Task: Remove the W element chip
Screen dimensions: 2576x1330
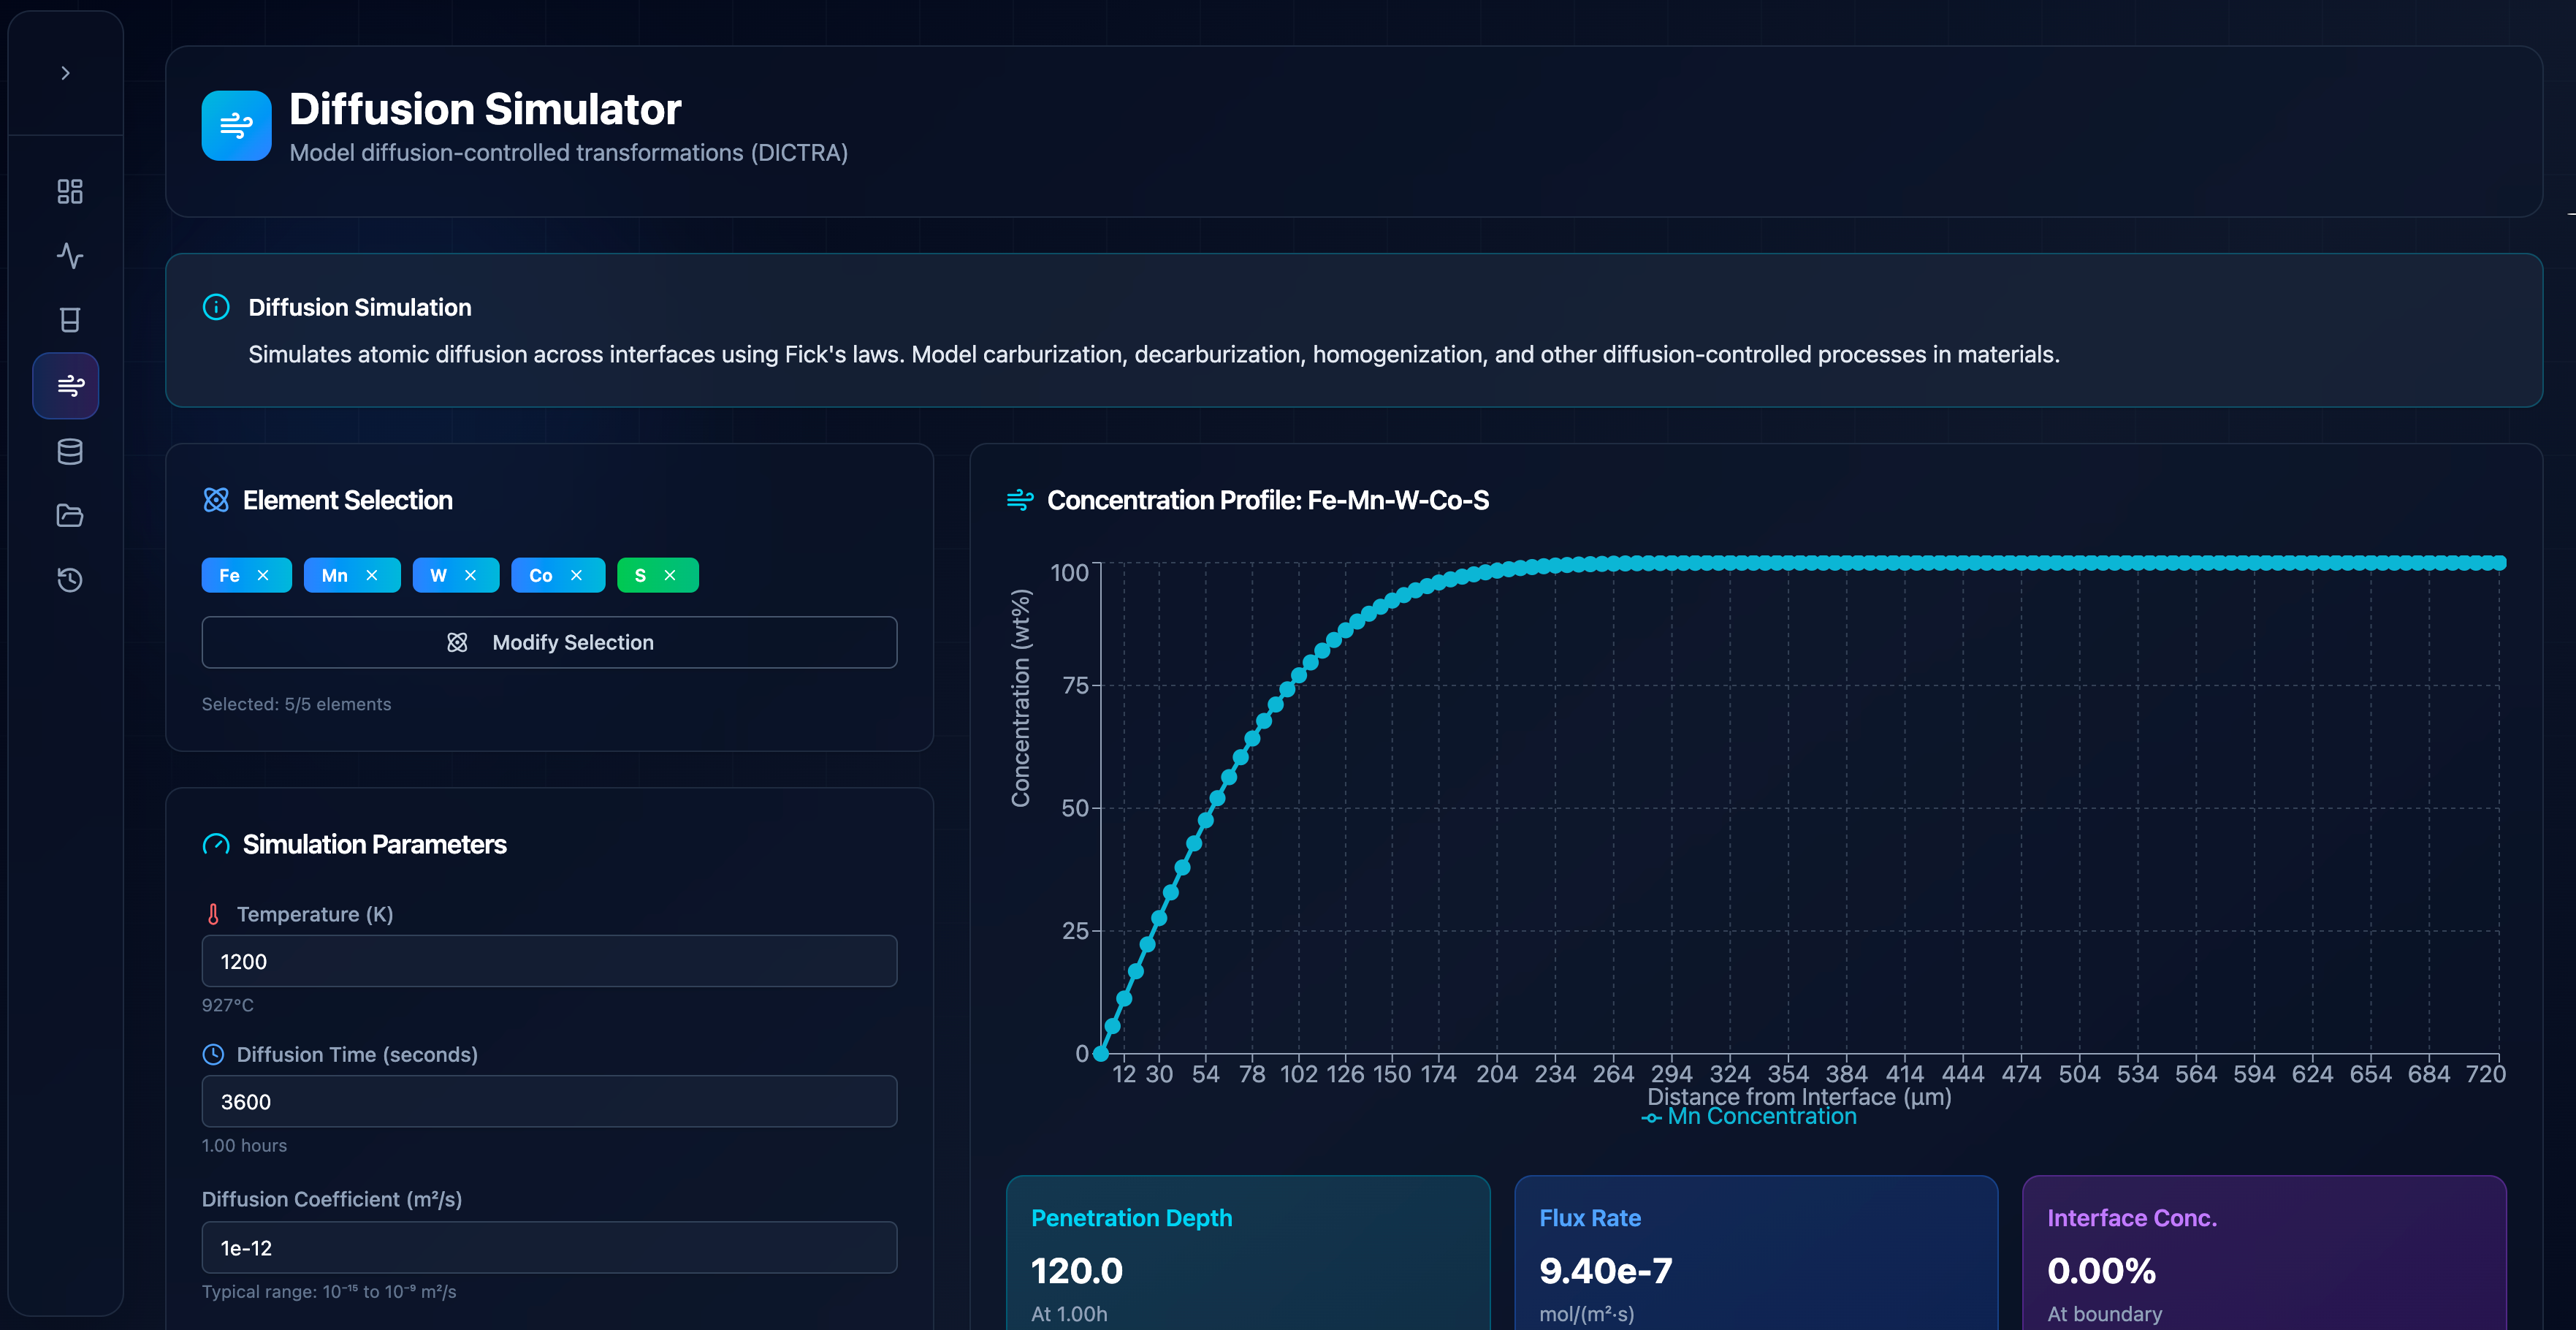Action: (x=470, y=575)
